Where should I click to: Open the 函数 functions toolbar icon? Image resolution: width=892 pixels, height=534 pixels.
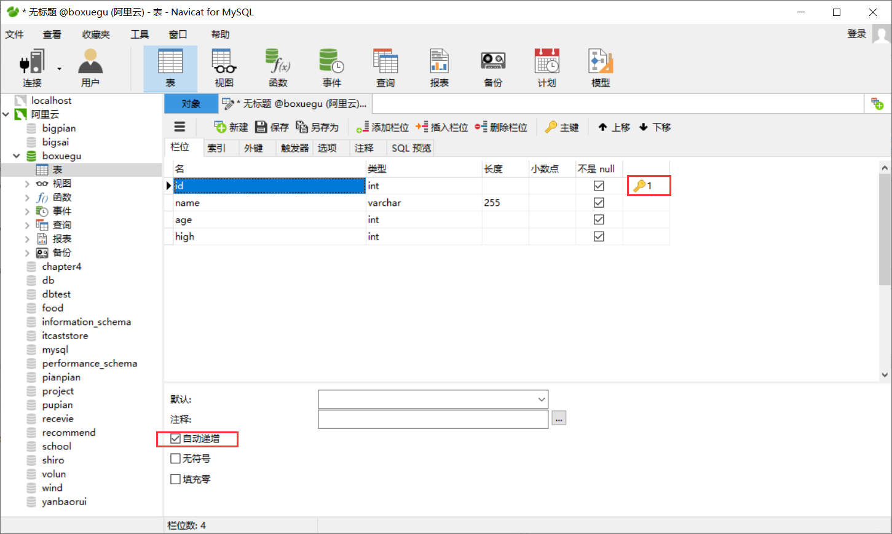point(278,68)
